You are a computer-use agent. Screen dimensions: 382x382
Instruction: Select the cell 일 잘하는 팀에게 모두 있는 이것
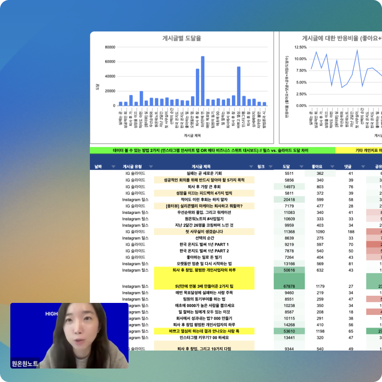pyautogui.click(x=204, y=312)
